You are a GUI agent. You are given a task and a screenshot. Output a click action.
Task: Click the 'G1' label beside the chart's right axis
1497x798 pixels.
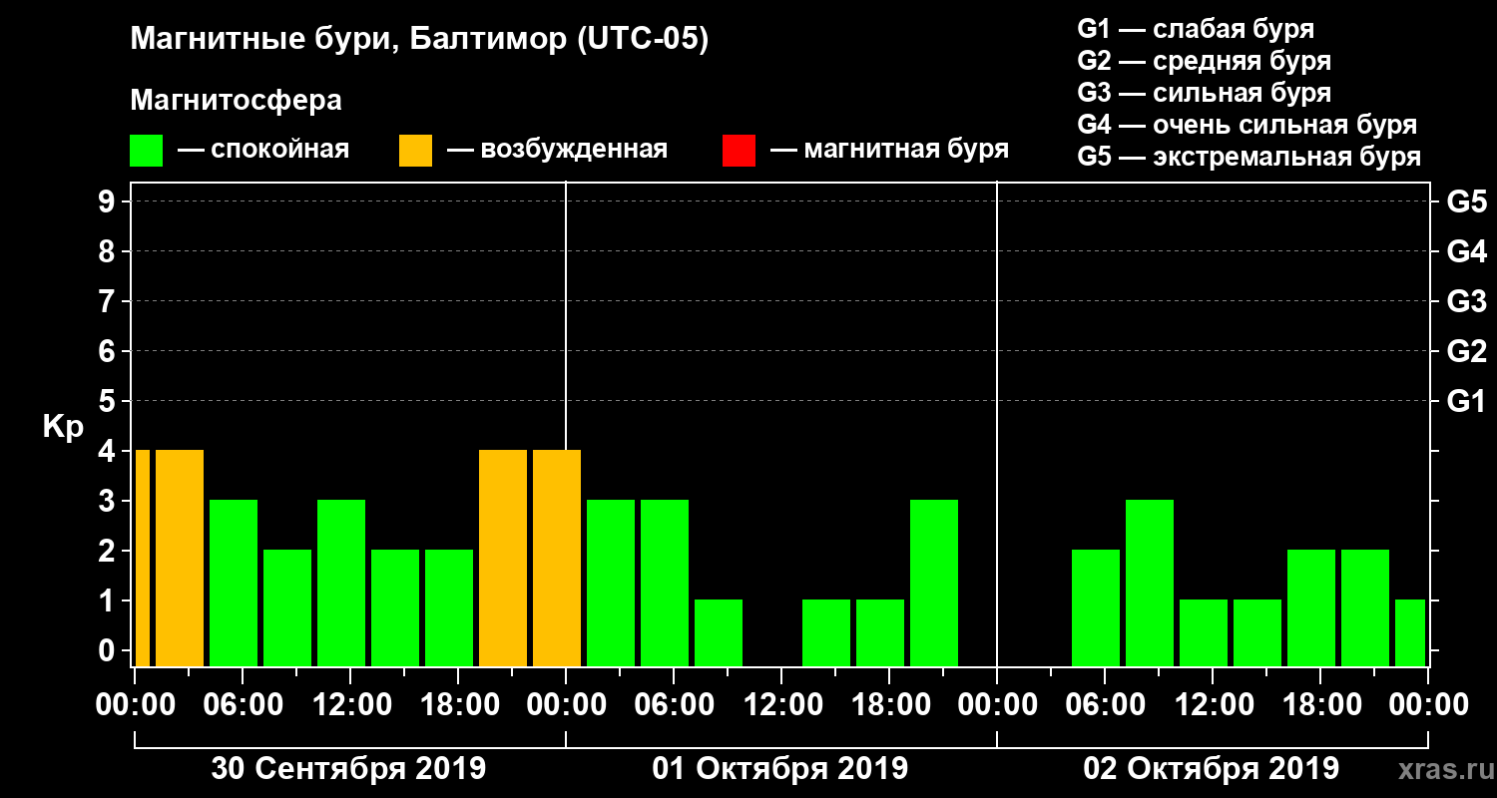click(1466, 401)
